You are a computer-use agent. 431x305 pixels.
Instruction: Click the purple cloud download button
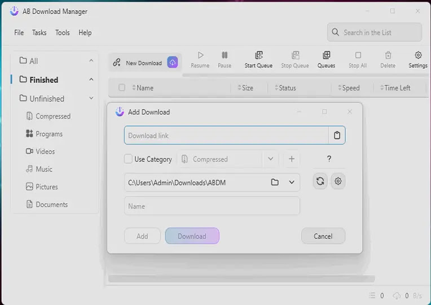tap(173, 63)
